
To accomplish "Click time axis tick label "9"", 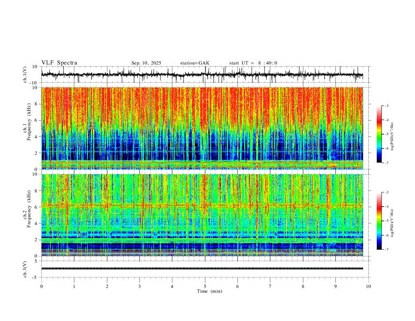I will point(335,286).
